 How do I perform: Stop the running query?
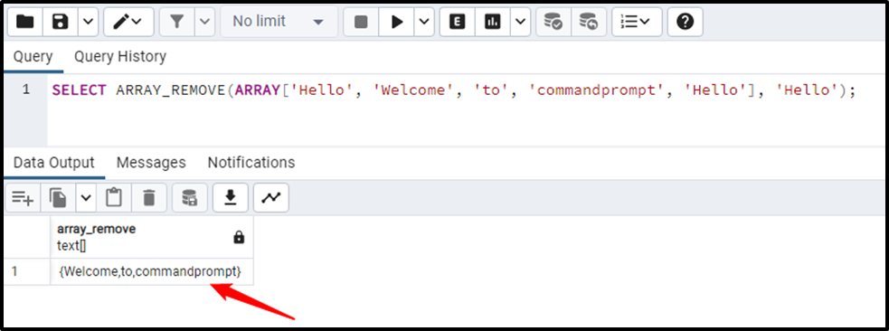pyautogui.click(x=361, y=22)
